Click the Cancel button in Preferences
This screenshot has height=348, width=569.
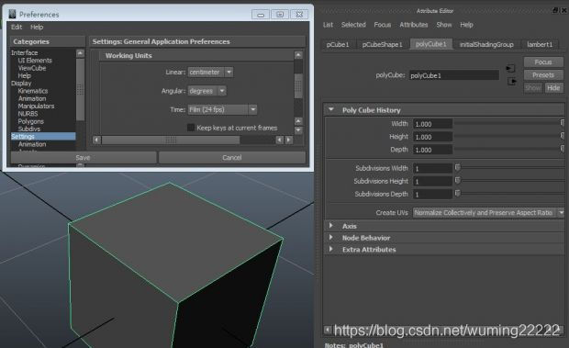(x=232, y=158)
